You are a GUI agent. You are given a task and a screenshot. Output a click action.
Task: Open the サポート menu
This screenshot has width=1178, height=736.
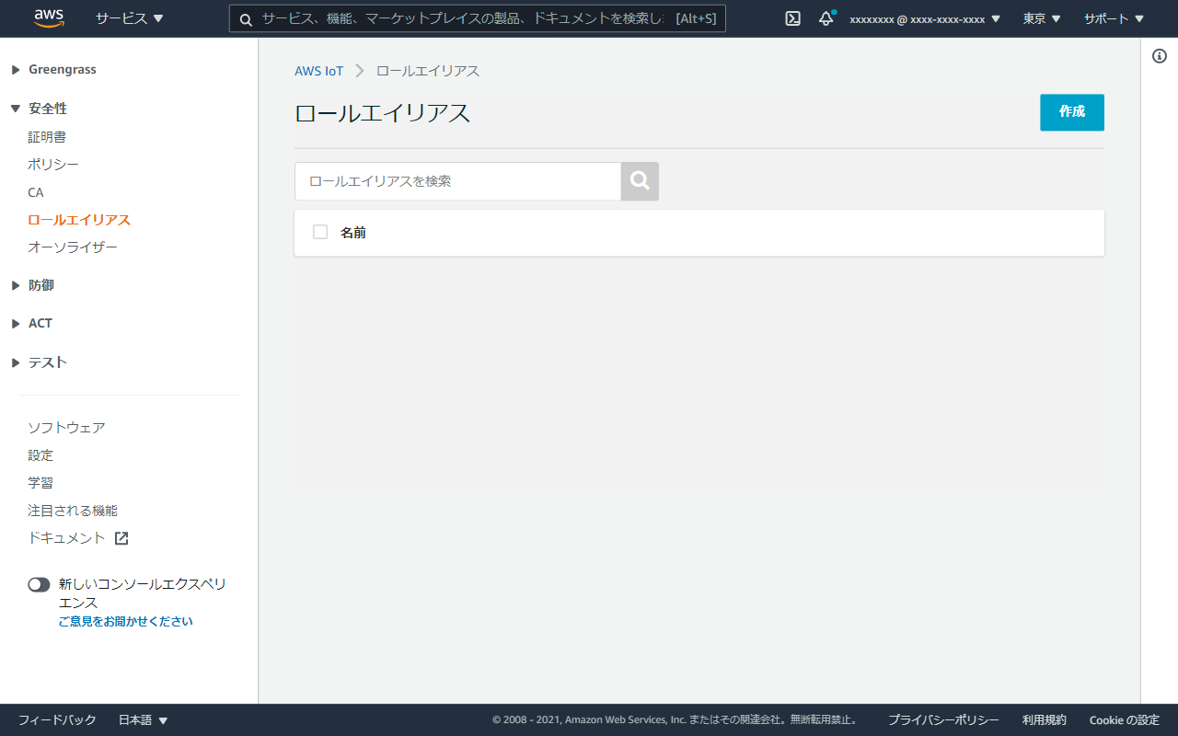[x=1112, y=17]
